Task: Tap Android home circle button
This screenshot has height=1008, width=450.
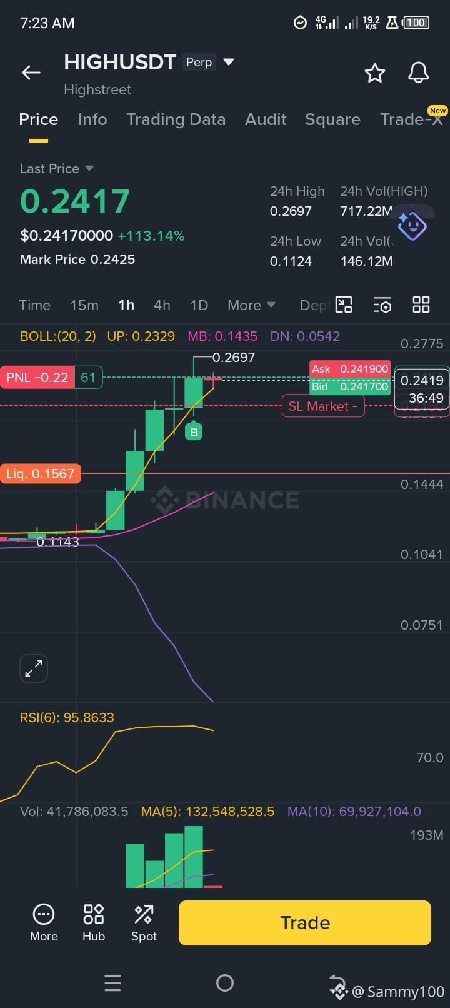Action: 225,983
